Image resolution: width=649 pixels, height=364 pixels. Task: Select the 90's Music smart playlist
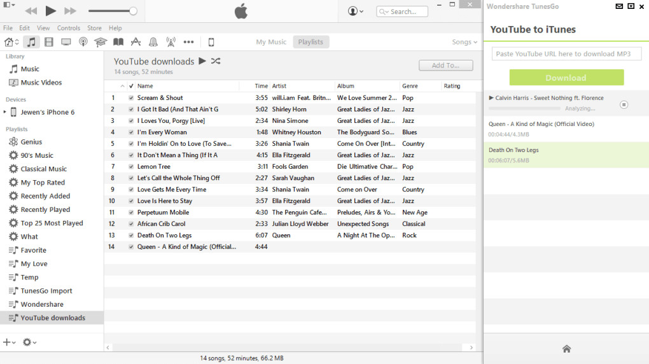37,155
